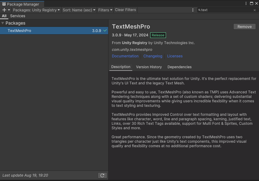Click the search magnifier icon
This screenshot has height=181, width=259.
coord(199,10)
